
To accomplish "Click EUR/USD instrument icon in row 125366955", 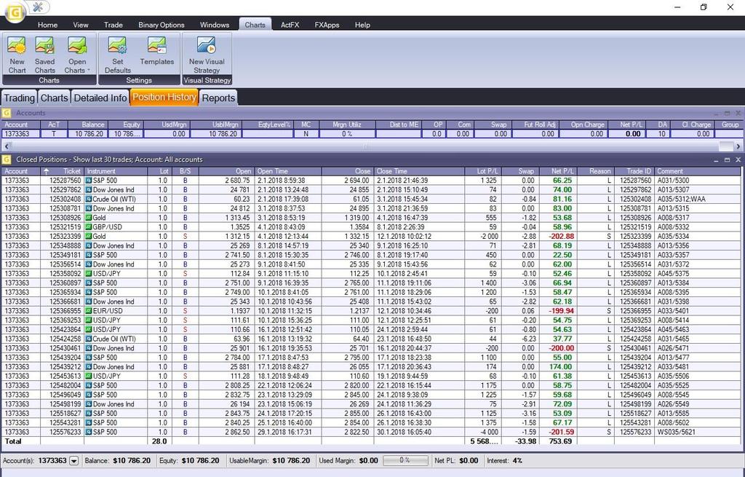I will (x=88, y=311).
